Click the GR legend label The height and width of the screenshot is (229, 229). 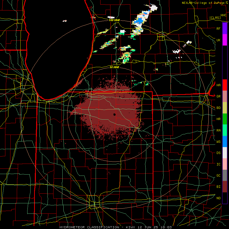tap(218, 96)
